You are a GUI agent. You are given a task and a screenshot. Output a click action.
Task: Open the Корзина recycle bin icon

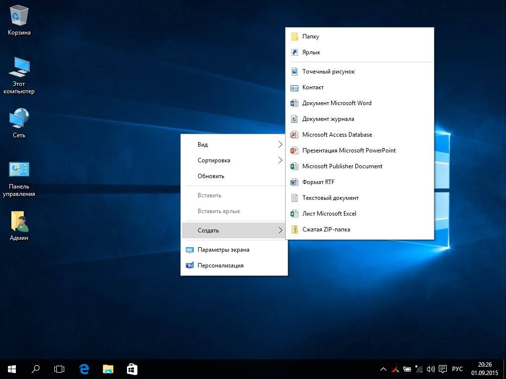(x=19, y=20)
